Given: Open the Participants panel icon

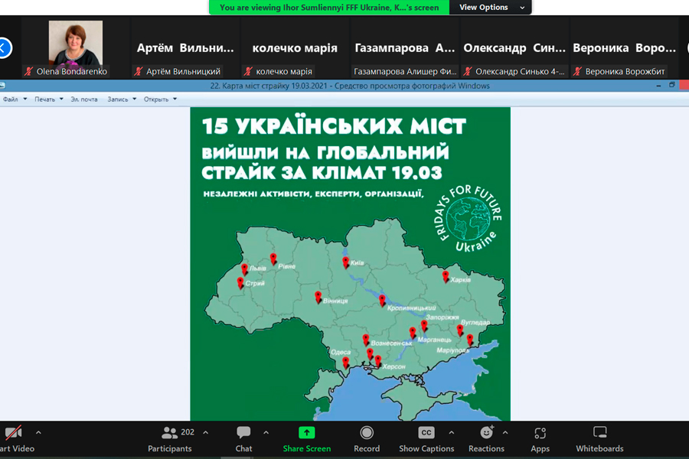Looking at the screenshot, I should pos(169,433).
